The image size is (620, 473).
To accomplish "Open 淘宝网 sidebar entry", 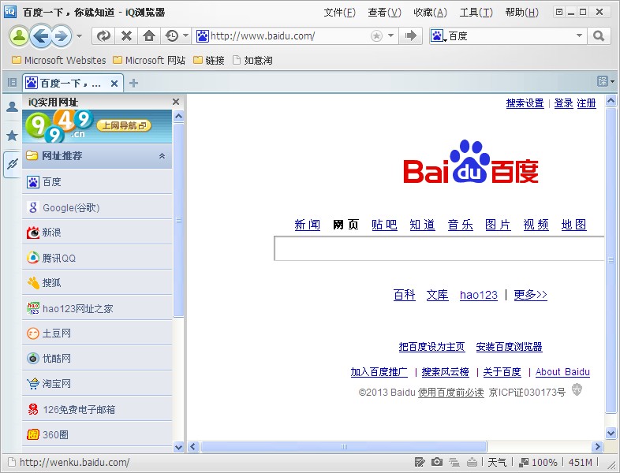I will click(x=97, y=384).
